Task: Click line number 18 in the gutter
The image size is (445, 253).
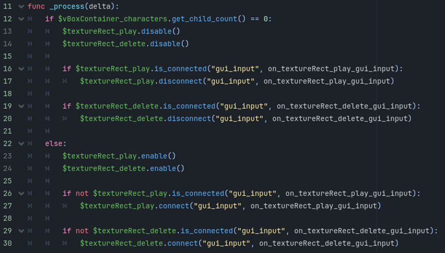Action: [7, 94]
